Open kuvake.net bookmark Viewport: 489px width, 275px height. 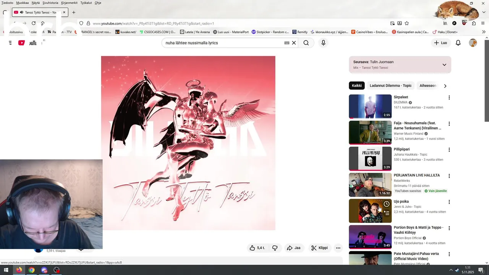tap(126, 32)
